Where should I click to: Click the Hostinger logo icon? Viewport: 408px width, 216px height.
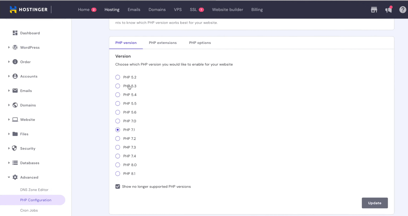(x=13, y=10)
